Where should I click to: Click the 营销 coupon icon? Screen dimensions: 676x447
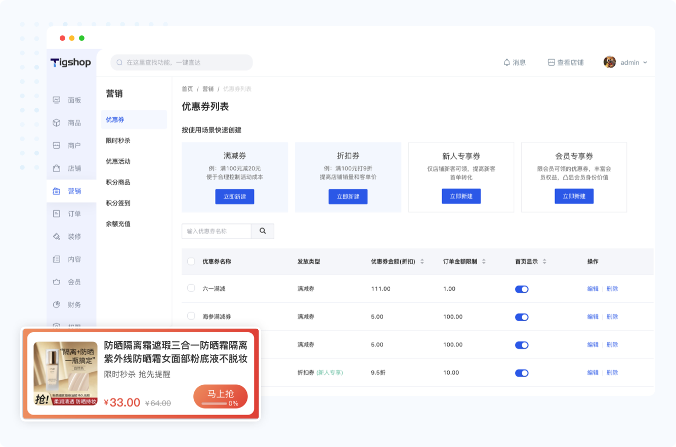click(x=57, y=191)
